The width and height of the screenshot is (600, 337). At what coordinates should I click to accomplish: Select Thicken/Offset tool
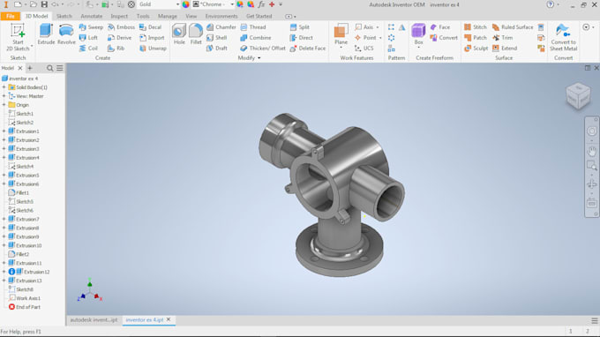click(263, 49)
